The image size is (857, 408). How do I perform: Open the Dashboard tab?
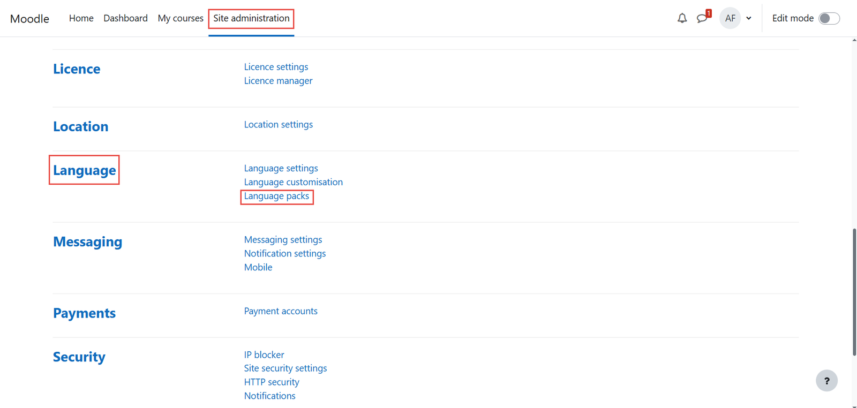[125, 18]
